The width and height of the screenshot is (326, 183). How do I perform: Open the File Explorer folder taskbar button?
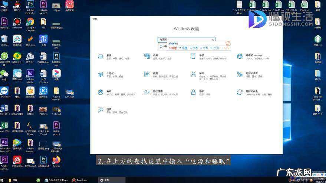13,180
